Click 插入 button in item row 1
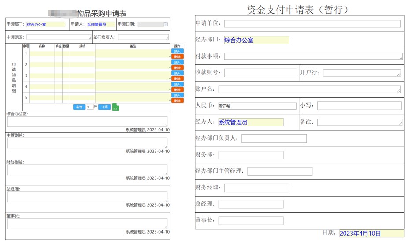 [178, 51]
